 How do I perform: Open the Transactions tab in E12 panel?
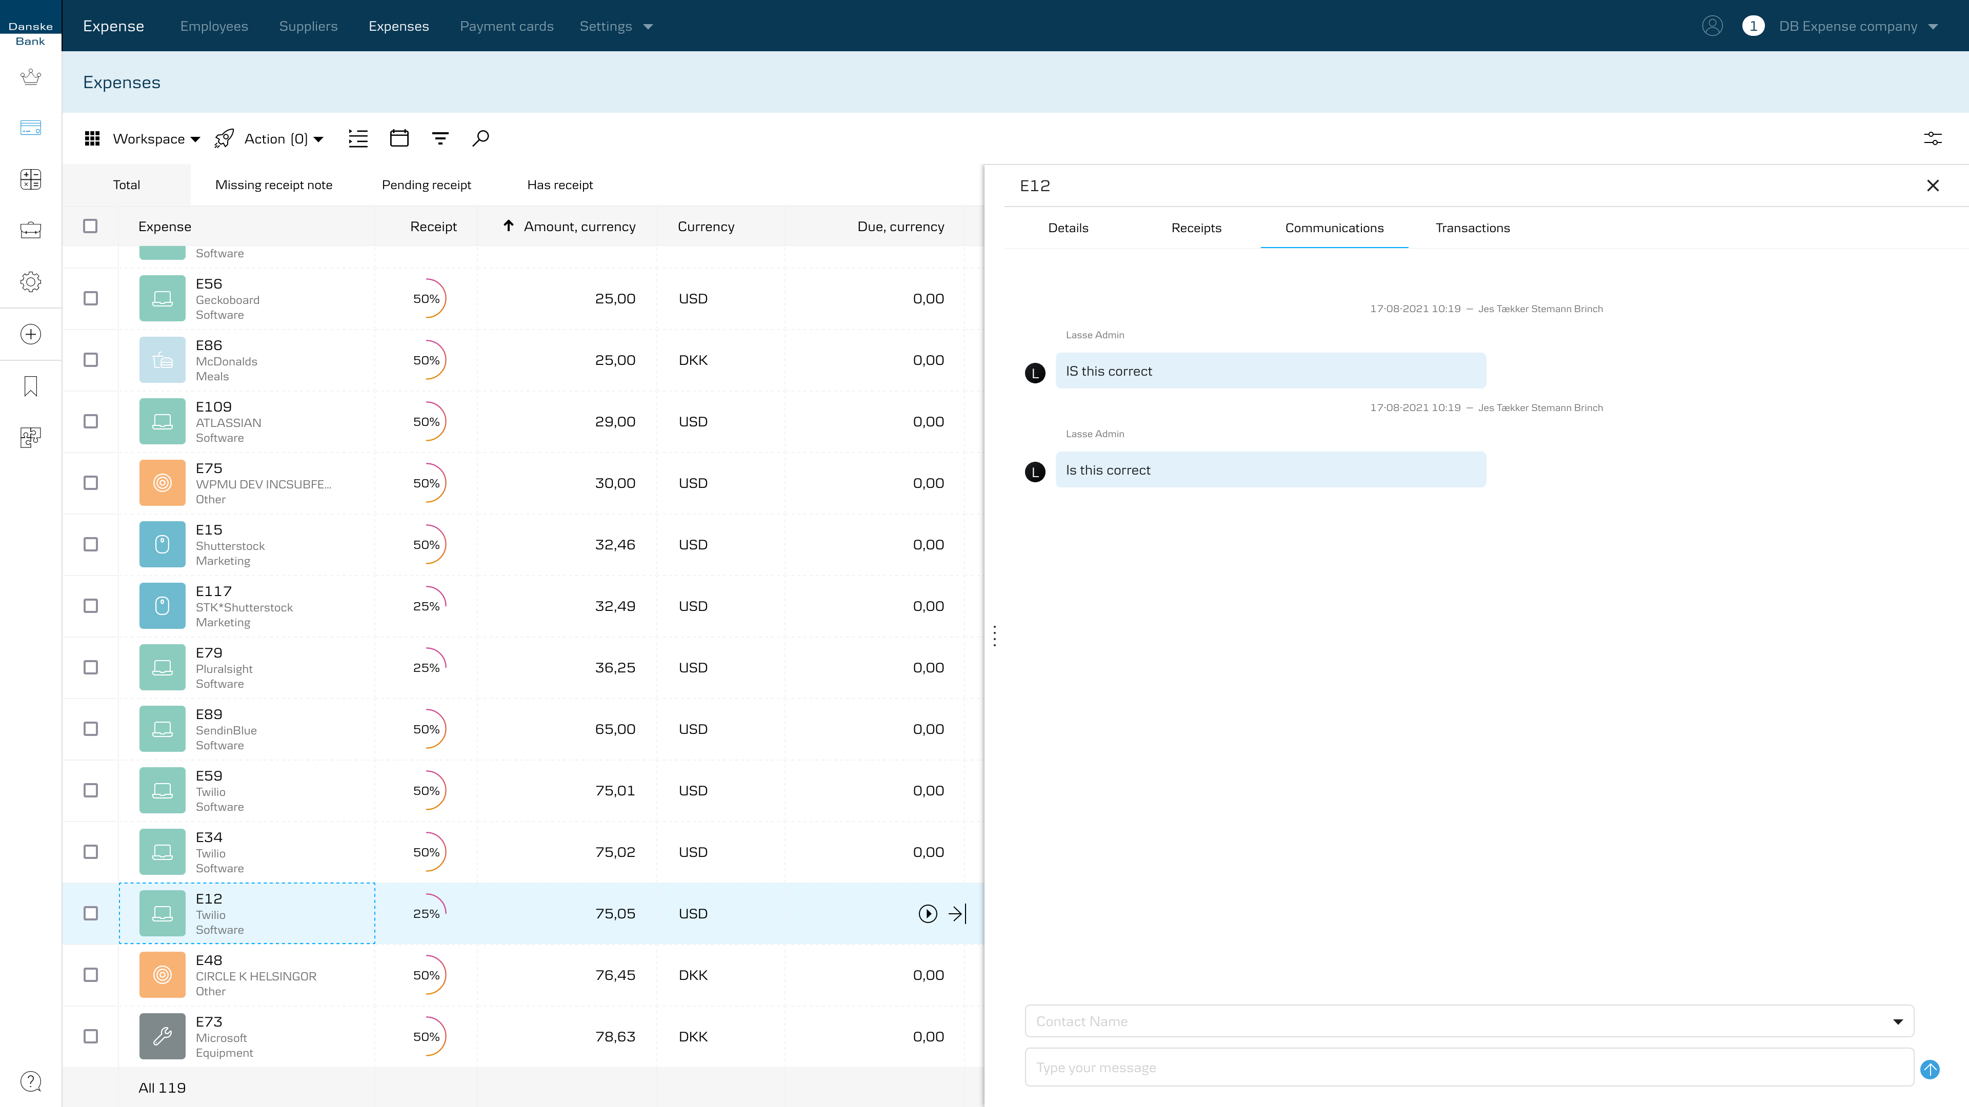tap(1472, 228)
